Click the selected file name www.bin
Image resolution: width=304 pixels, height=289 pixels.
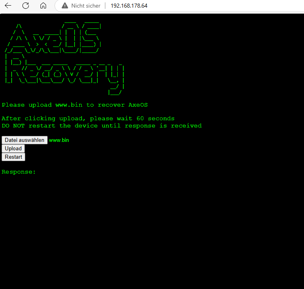point(59,140)
